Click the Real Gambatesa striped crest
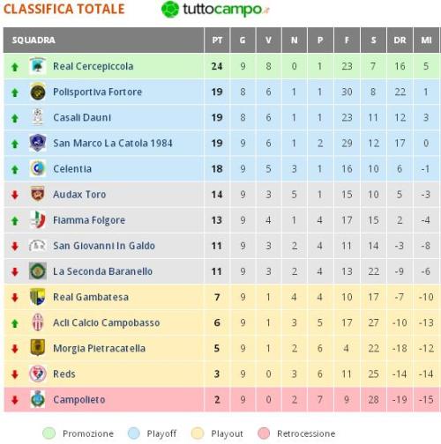 [x=38, y=297]
